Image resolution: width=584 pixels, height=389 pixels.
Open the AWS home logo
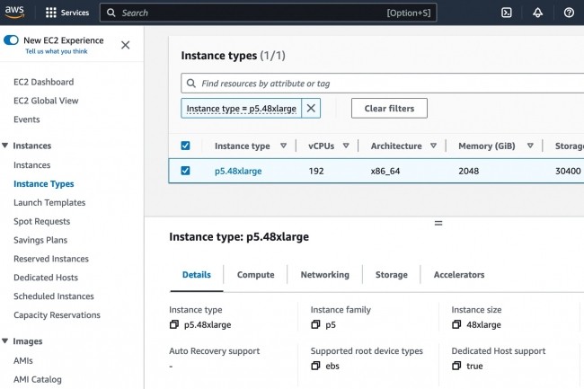pyautogui.click(x=14, y=12)
